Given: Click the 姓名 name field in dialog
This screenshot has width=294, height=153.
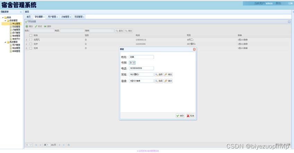Looking at the screenshot, I should (141, 57).
